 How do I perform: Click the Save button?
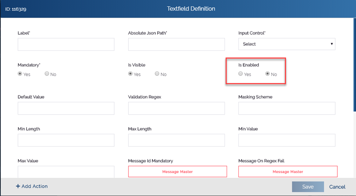[x=308, y=187]
